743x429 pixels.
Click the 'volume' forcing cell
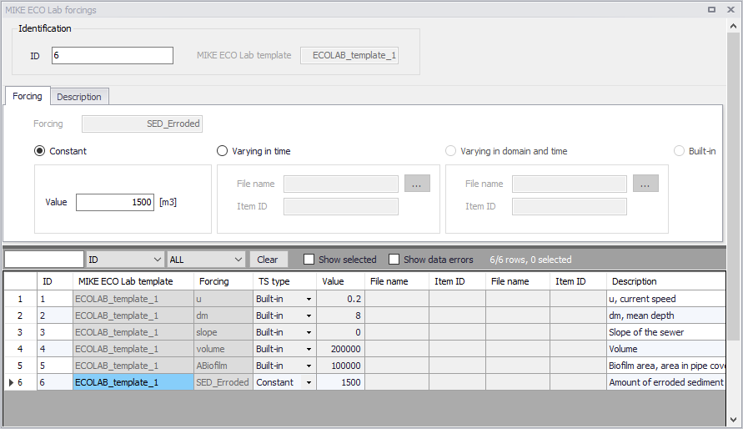click(223, 350)
